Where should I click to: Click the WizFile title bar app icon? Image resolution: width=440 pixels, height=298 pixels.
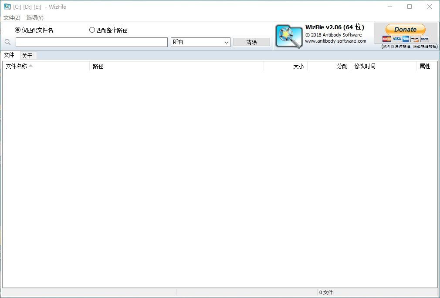(x=7, y=7)
